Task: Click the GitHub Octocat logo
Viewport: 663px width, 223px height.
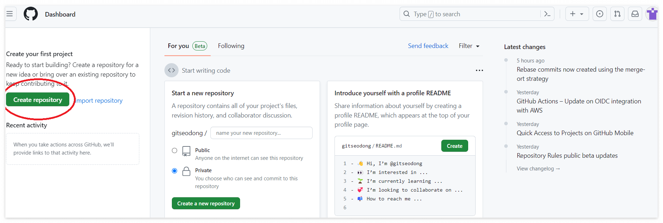Action: [31, 14]
